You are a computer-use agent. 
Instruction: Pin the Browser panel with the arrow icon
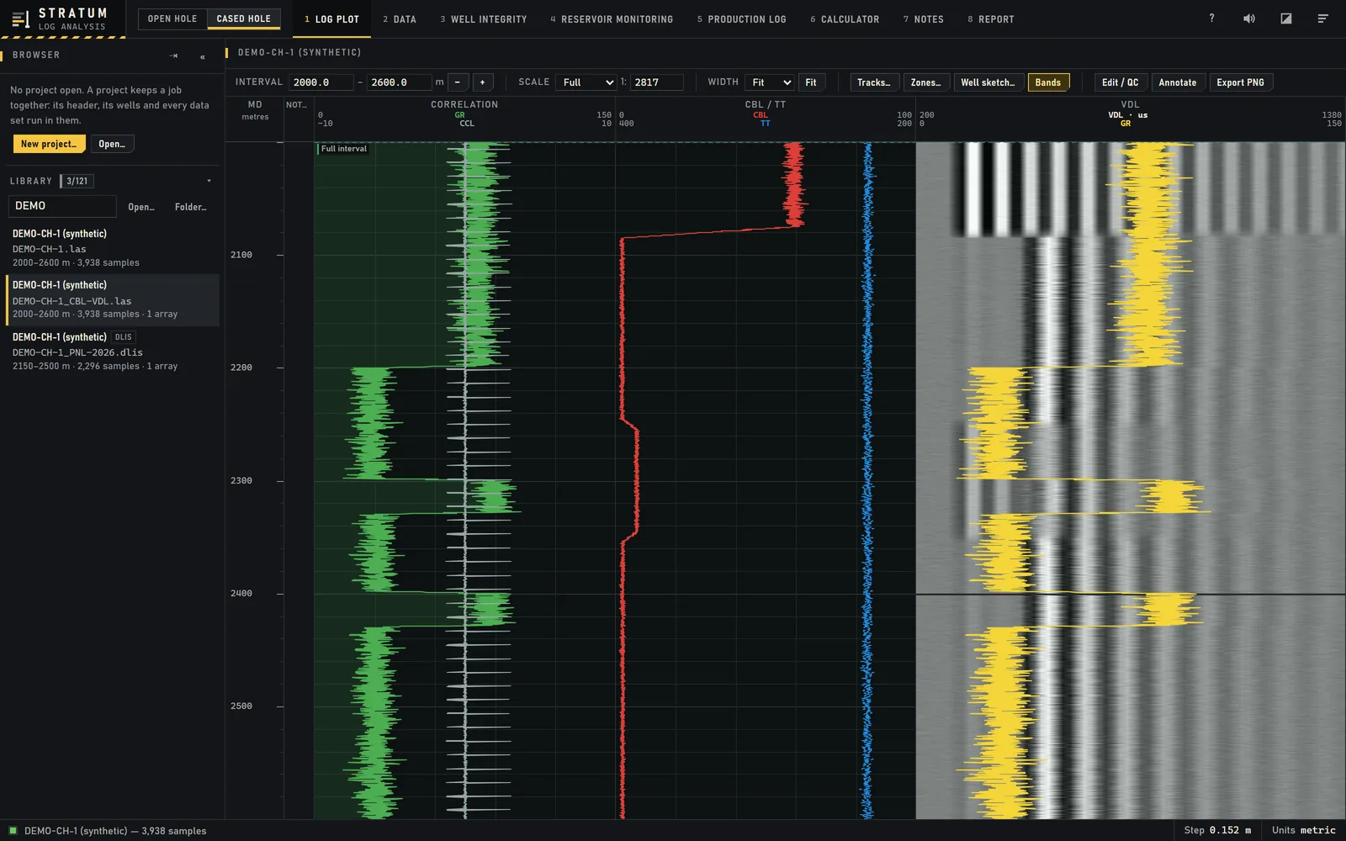(x=174, y=56)
